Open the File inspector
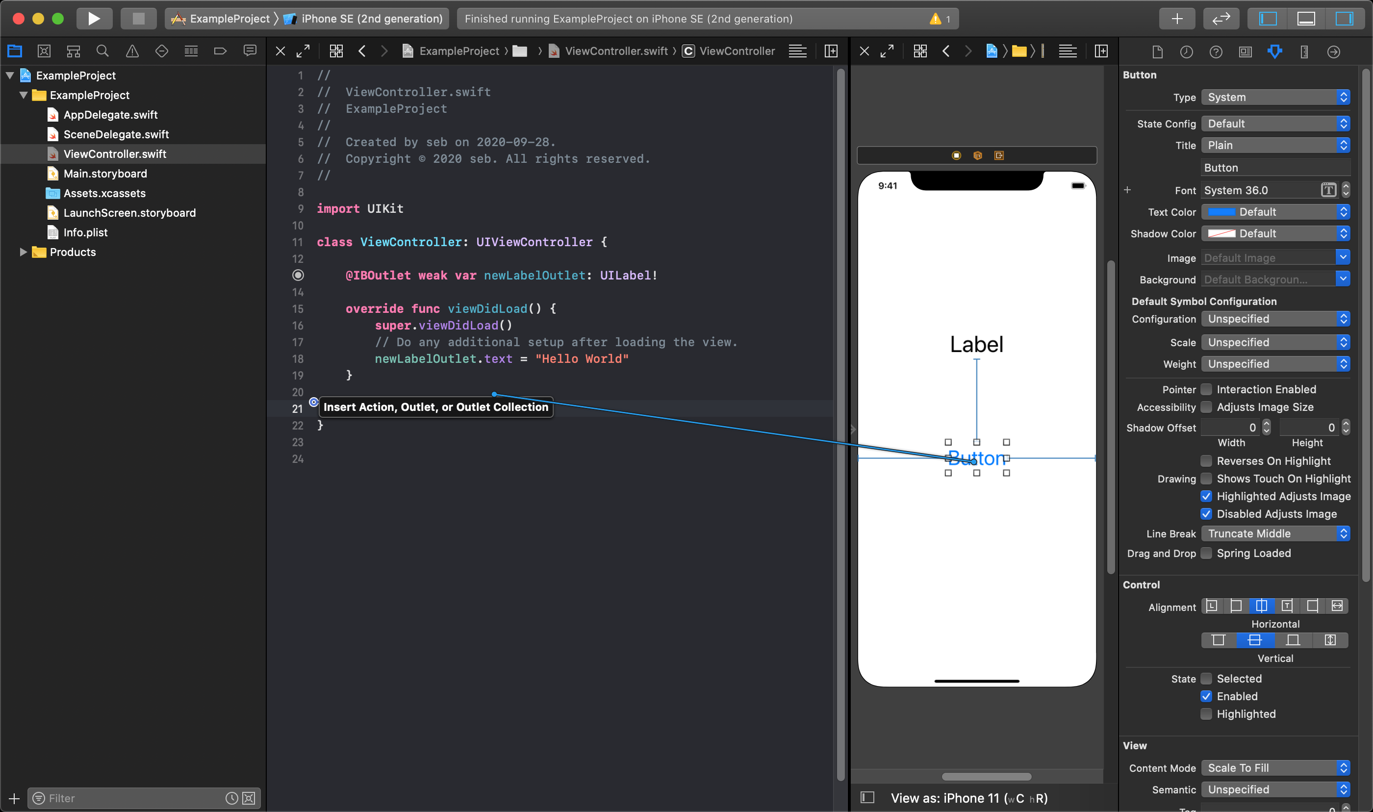The height and width of the screenshot is (812, 1373). (x=1157, y=52)
